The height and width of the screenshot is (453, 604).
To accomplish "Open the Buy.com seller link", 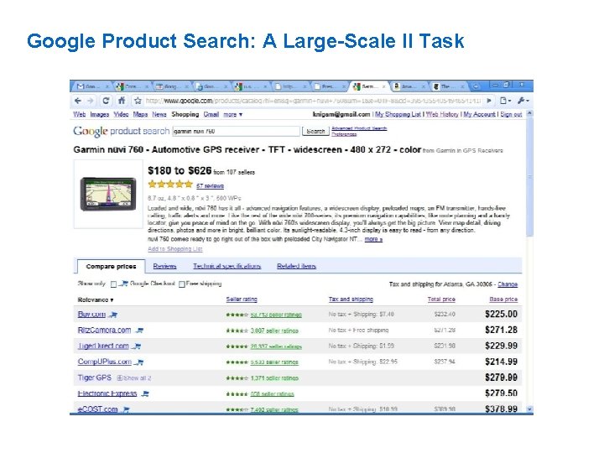I will [x=91, y=315].
